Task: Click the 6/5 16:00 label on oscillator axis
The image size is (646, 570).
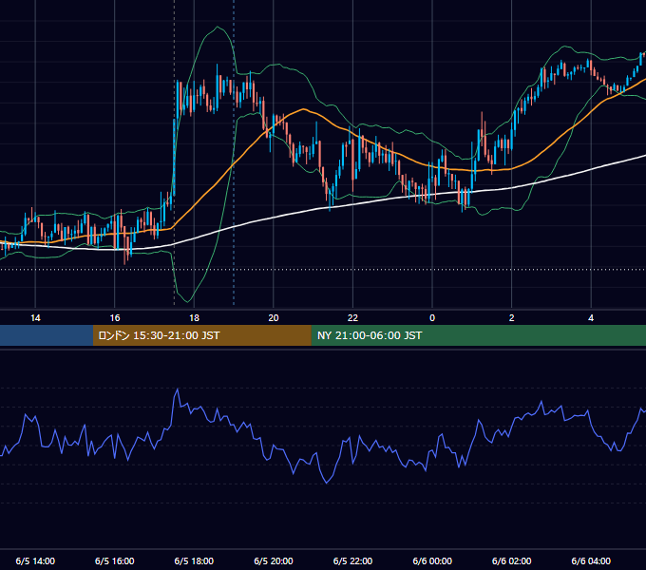Action: click(x=115, y=560)
